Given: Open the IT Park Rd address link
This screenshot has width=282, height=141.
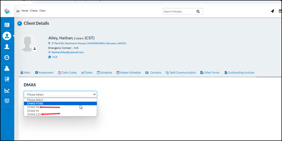Looking at the screenshot, I should (x=89, y=43).
